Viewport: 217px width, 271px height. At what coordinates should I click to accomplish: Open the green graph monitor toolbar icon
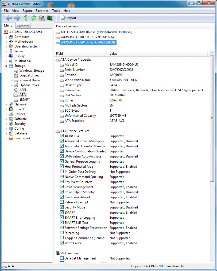coord(50,18)
